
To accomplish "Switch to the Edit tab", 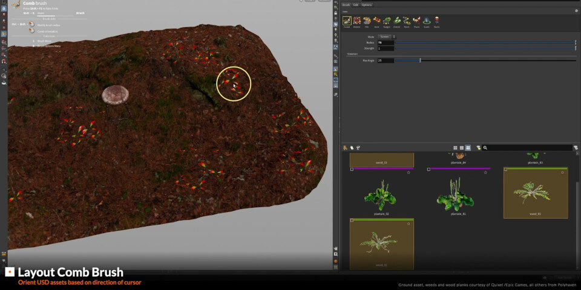I will (x=356, y=5).
